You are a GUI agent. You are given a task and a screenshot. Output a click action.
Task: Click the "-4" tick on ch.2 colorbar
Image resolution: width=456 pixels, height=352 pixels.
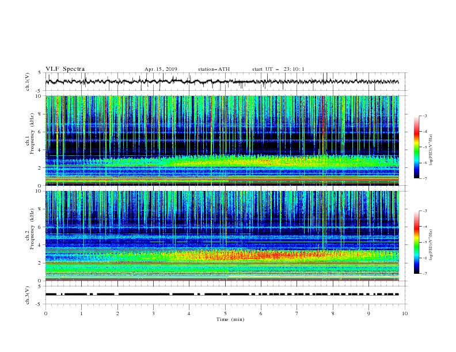425,227
